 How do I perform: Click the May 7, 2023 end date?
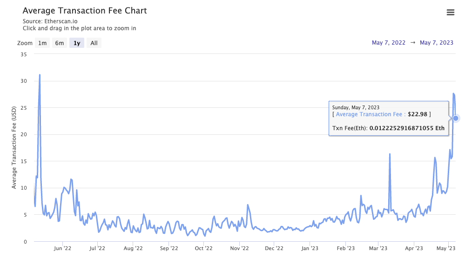click(436, 43)
